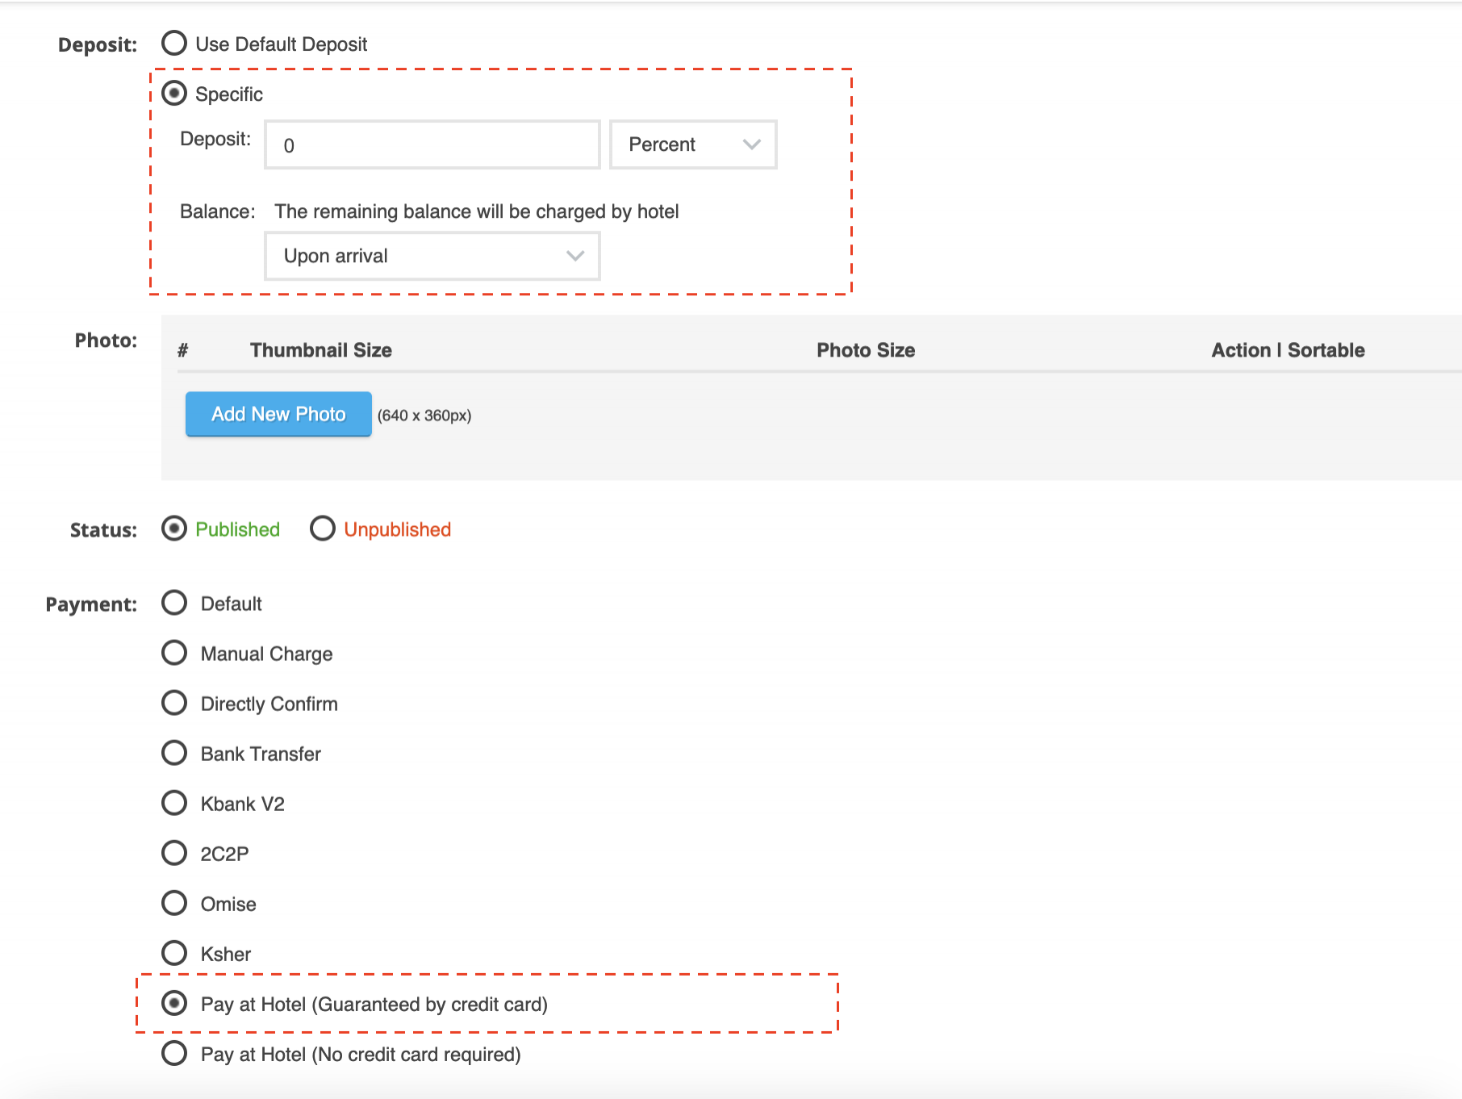
Task: Set status to Unpublished
Action: [x=323, y=529]
